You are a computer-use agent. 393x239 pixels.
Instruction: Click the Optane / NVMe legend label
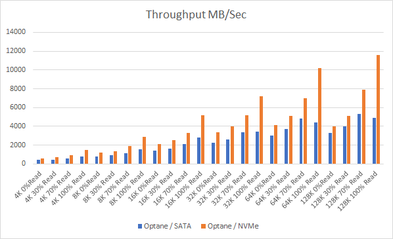tap(233, 226)
